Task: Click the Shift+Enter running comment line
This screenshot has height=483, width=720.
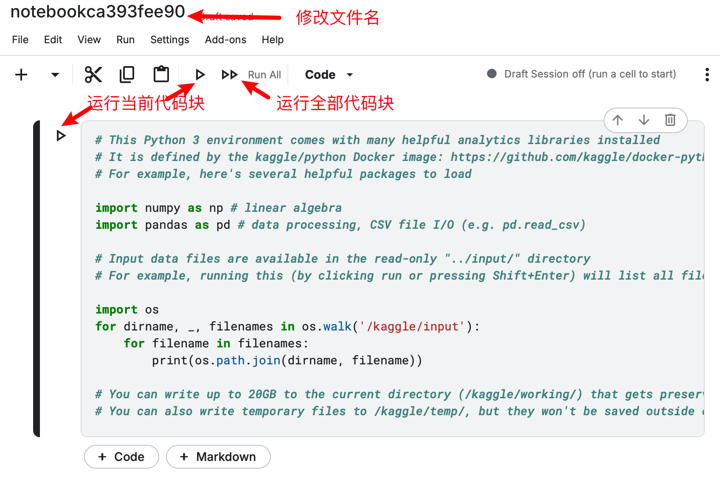Action: (x=399, y=276)
